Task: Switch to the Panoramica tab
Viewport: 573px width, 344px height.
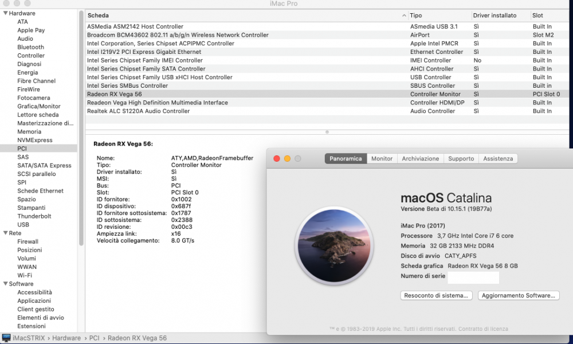Action: tap(346, 159)
